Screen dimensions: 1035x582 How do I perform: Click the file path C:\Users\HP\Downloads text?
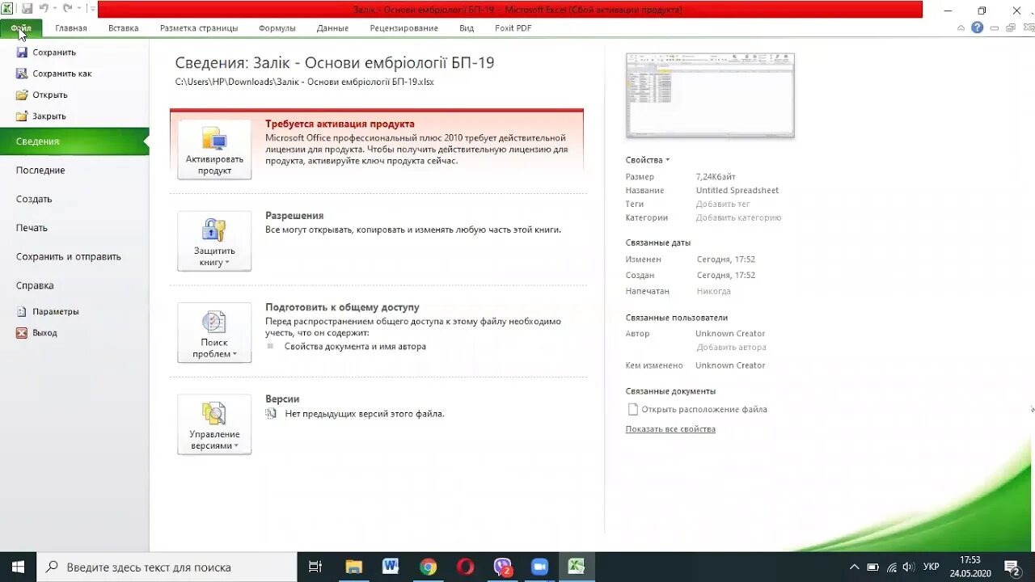304,82
